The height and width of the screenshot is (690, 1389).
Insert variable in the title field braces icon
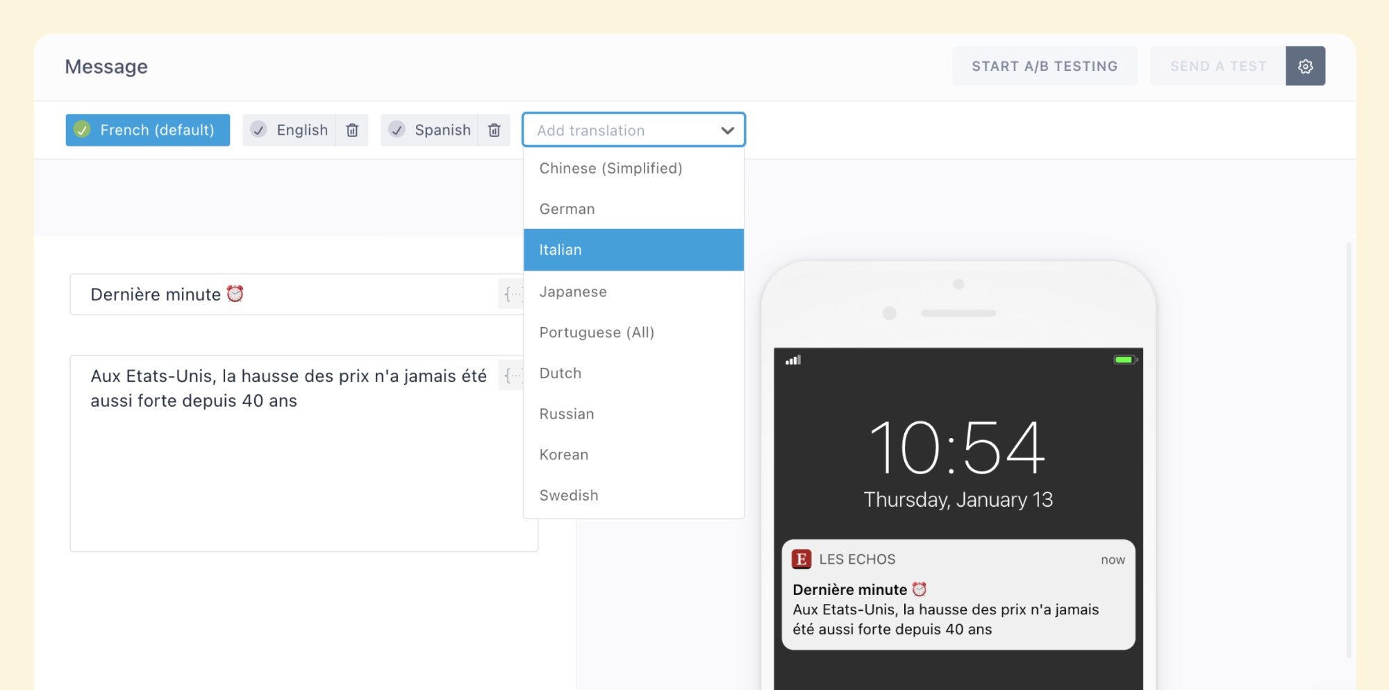[x=511, y=294]
